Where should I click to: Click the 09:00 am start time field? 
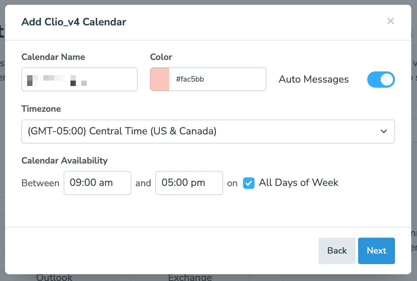click(x=97, y=183)
